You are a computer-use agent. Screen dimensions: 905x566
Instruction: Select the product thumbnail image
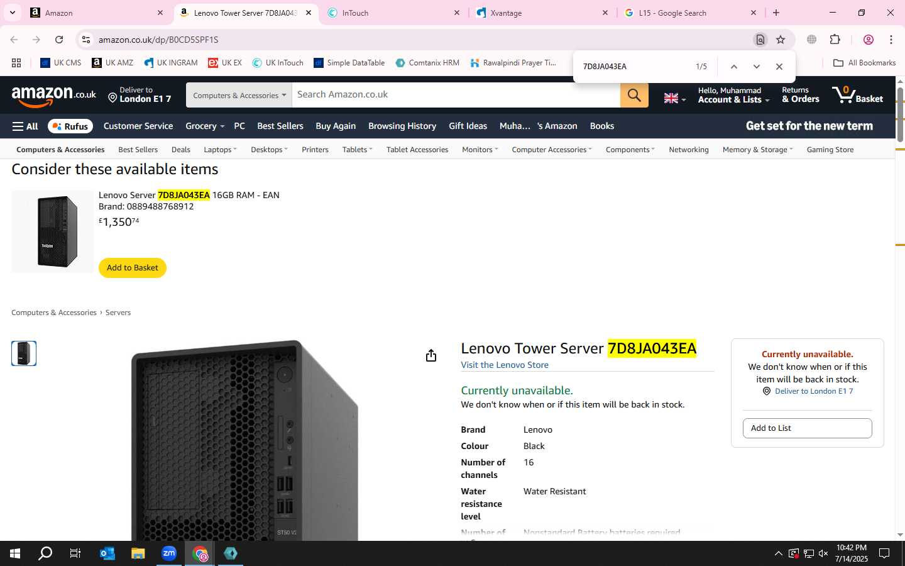pyautogui.click(x=24, y=353)
